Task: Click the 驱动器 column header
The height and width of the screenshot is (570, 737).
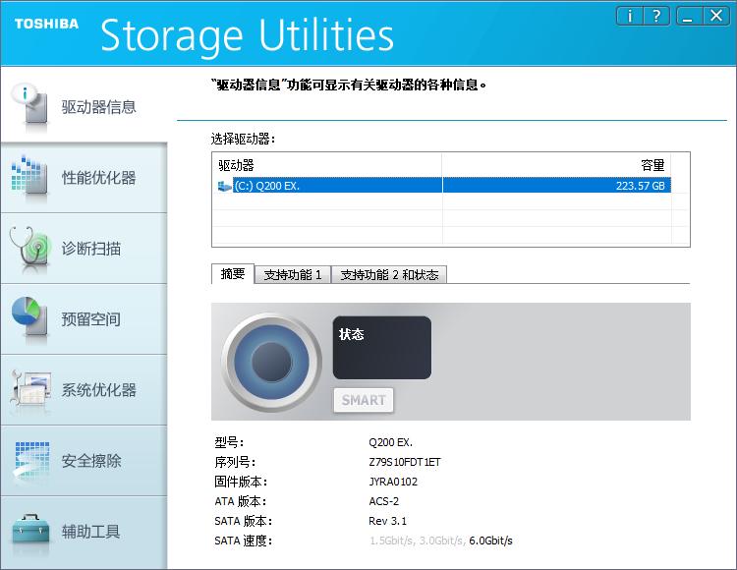Action: (326, 165)
